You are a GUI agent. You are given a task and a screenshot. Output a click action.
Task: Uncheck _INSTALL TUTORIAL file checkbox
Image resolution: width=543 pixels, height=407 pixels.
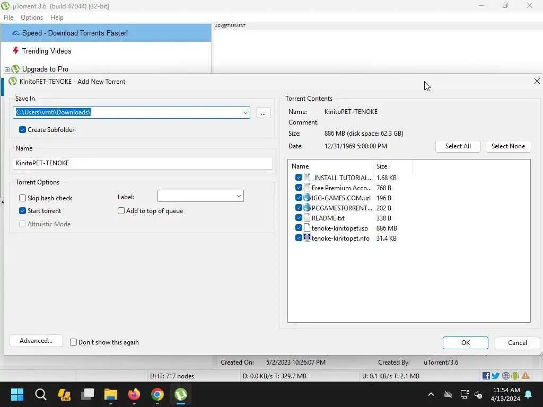pos(299,178)
